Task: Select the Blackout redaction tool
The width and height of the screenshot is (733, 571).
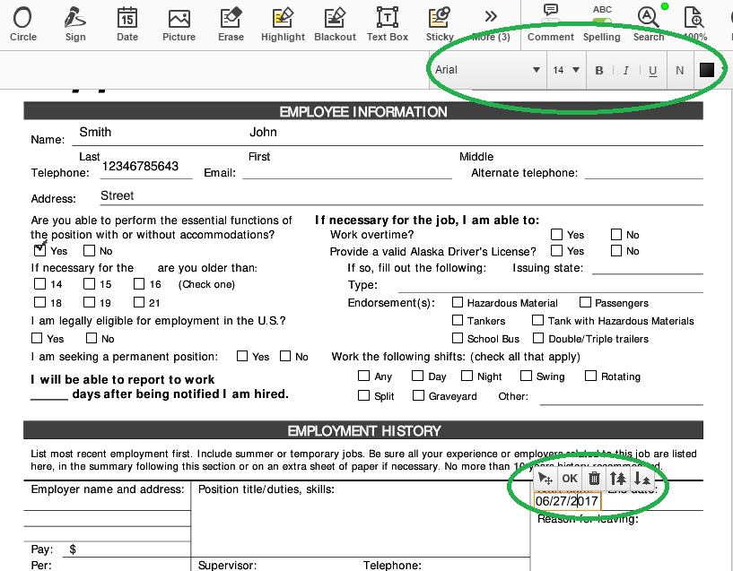Action: (x=335, y=23)
